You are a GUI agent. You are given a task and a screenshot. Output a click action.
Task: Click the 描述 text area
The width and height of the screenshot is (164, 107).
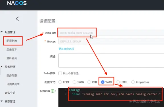[x=111, y=60]
